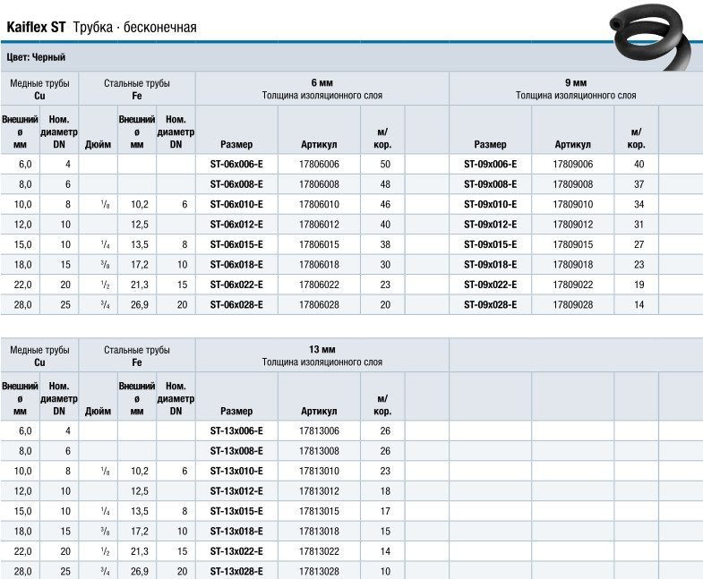Viewport: 703px width, 579px height.
Task: Select cell ST-09x010-E
Action: coord(490,205)
